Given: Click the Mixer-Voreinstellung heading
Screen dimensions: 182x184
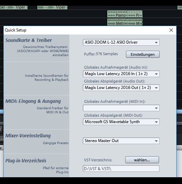Looking at the screenshot, I should pos(28,136).
